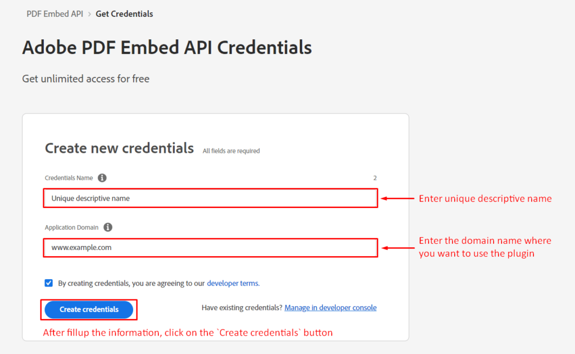The image size is (575, 354).
Task: Click inside the Unique descriptive name field
Action: 210,198
